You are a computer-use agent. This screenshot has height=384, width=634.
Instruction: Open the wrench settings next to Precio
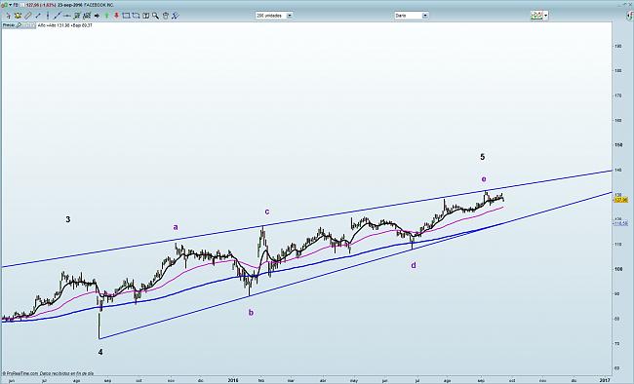(19, 25)
